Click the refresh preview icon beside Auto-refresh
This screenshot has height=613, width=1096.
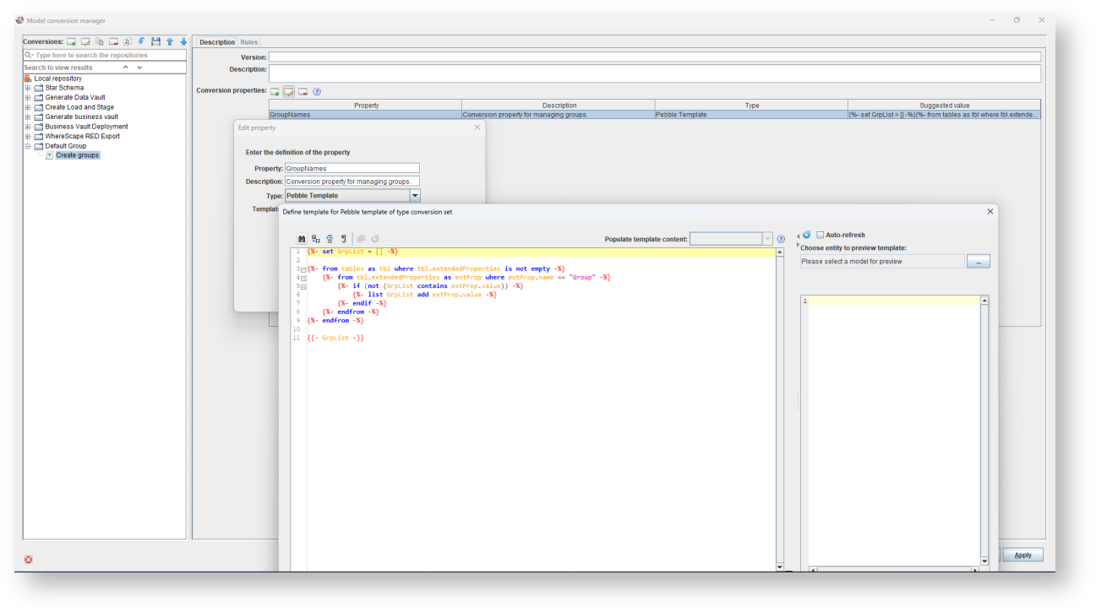(806, 235)
